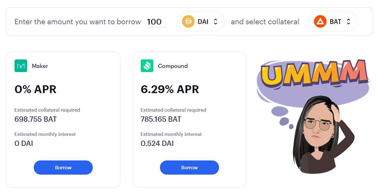378x196 pixels.
Task: Click the 0.524 DAI monthly interest value
Action: [157, 143]
